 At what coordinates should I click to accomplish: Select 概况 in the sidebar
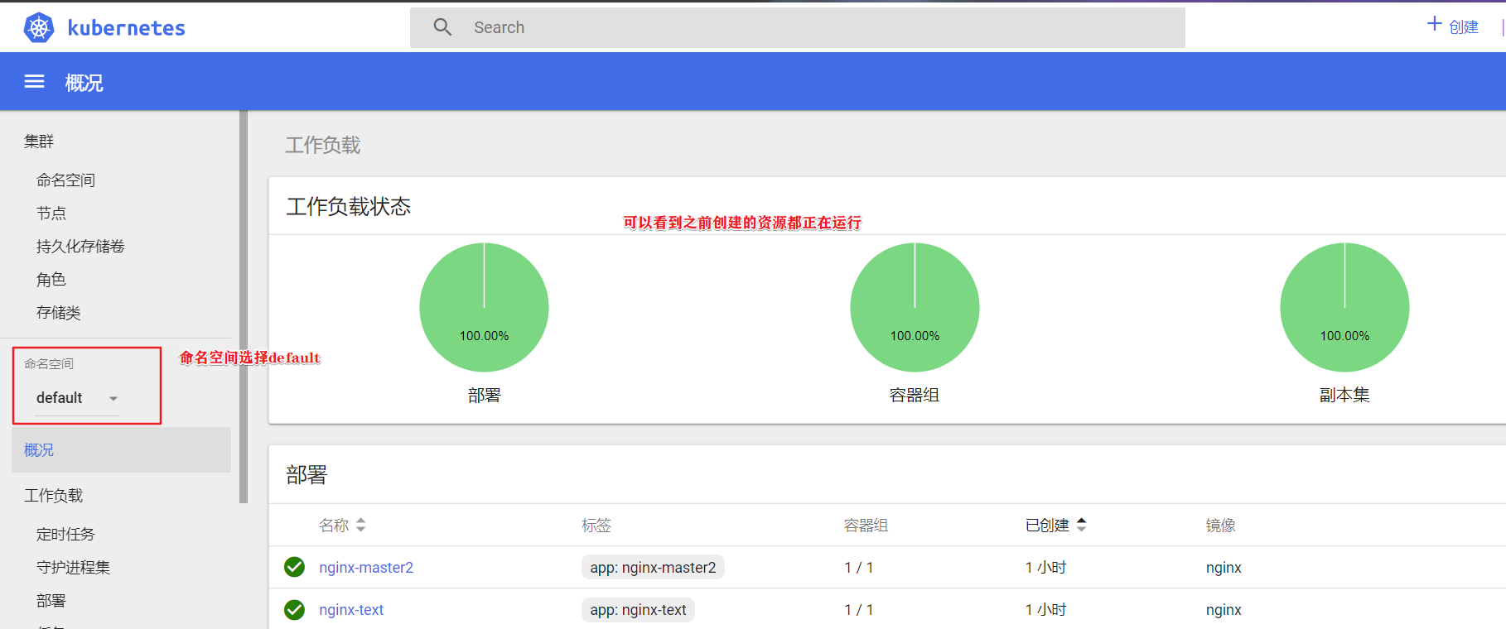tap(121, 450)
